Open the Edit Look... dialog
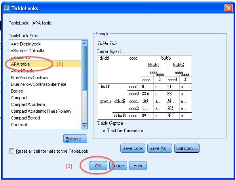Viewport: 236px width, 180px height. [187, 148]
